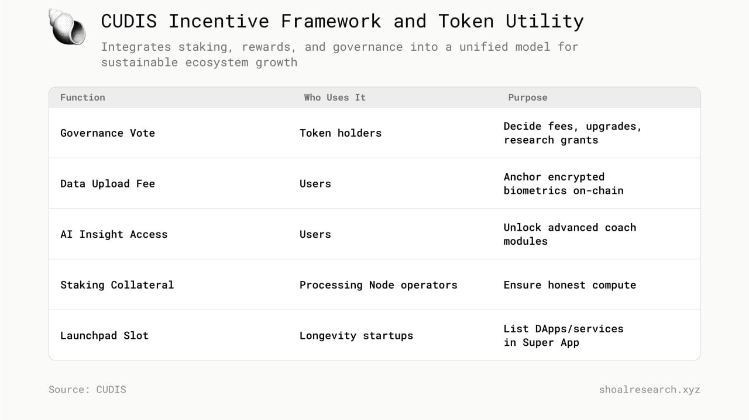
Task: Open the shoalresearch.xyz link
Action: click(x=650, y=390)
